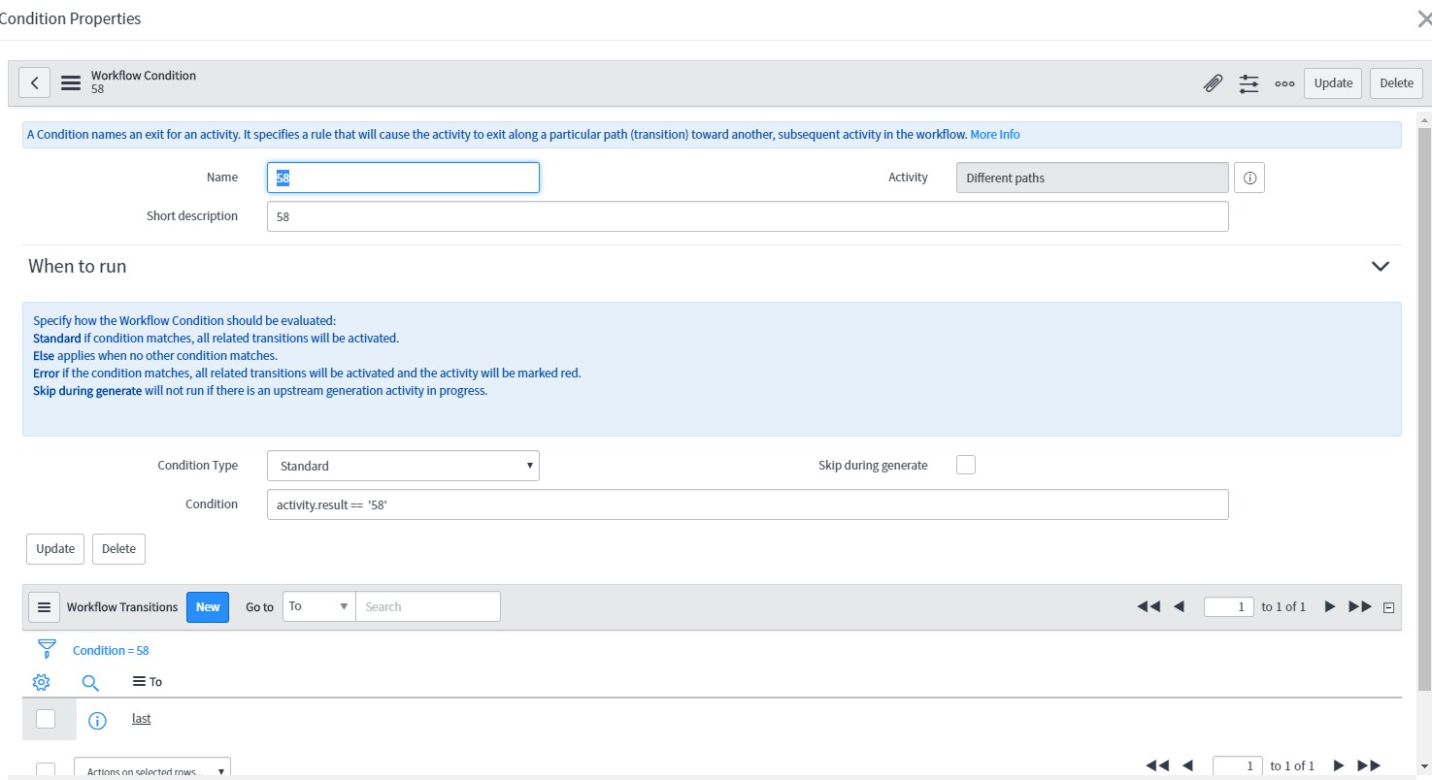Image resolution: width=1432 pixels, height=780 pixels.
Task: Open the paperclip attachments icon
Action: click(1213, 83)
